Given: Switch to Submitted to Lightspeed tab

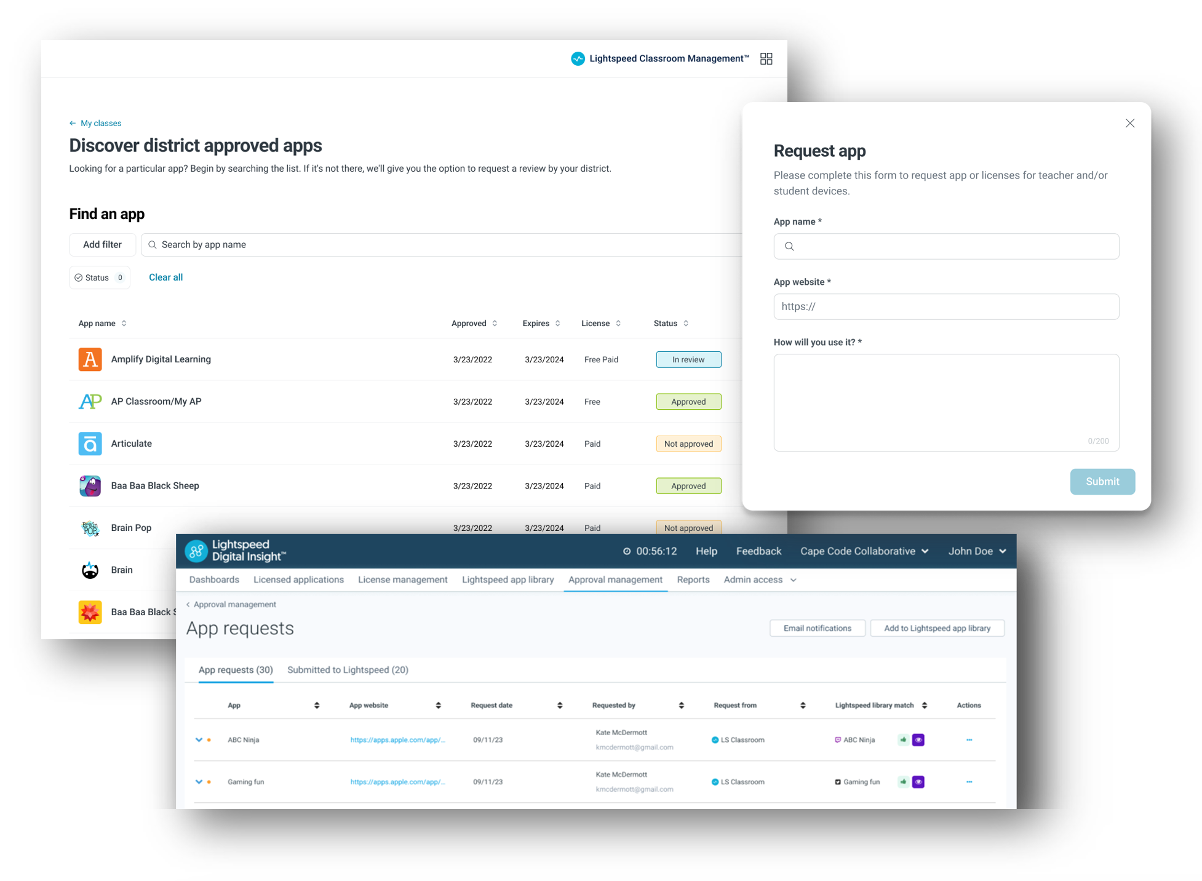Looking at the screenshot, I should pyautogui.click(x=348, y=670).
